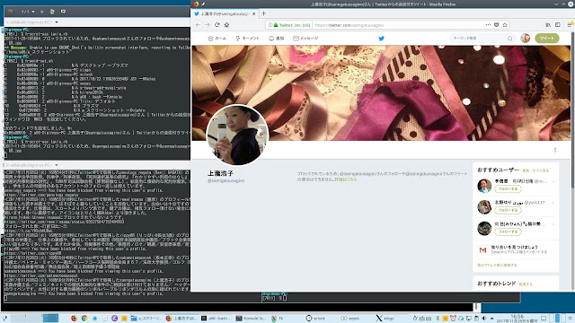Open the application launcher on the taskbar
Viewport: 575px width, 323px height.
click(4, 318)
